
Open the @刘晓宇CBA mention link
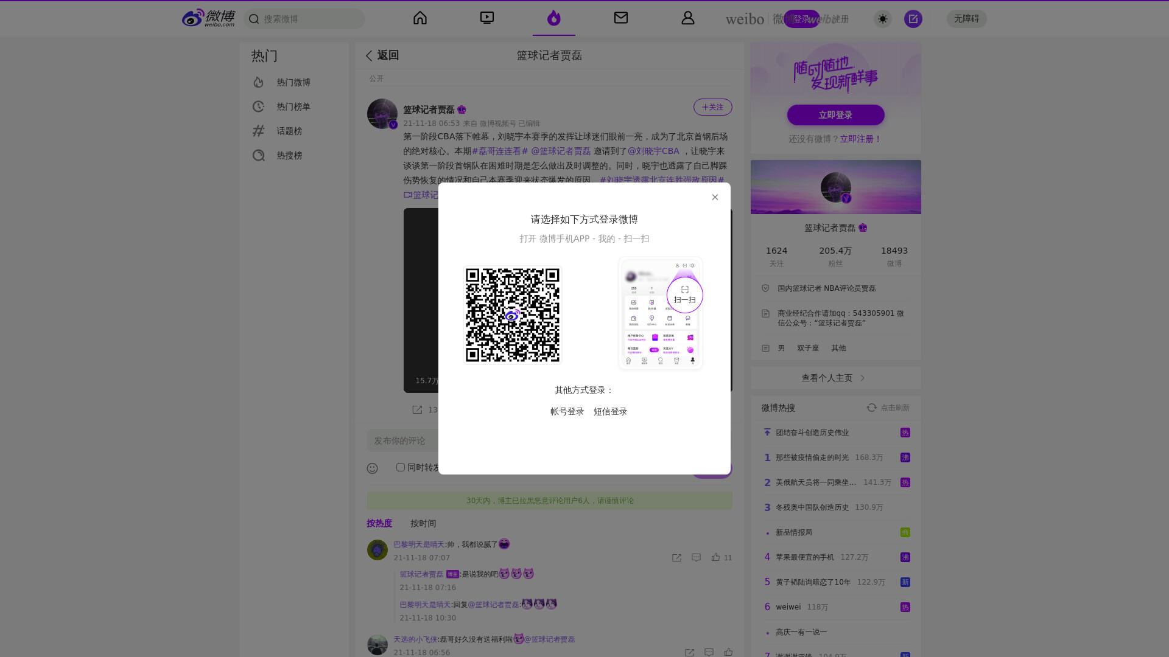[x=653, y=151]
